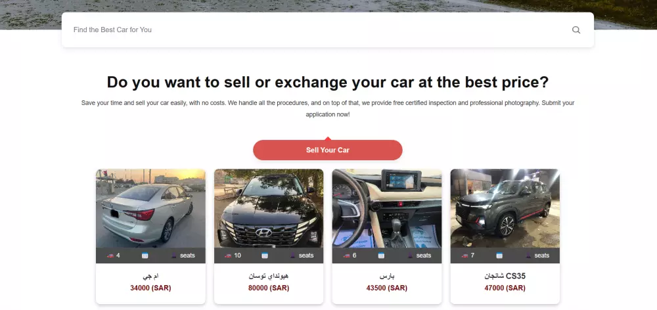Open the black Hyundai Tucson photo
Image resolution: width=657 pixels, height=310 pixels.
tap(269, 208)
